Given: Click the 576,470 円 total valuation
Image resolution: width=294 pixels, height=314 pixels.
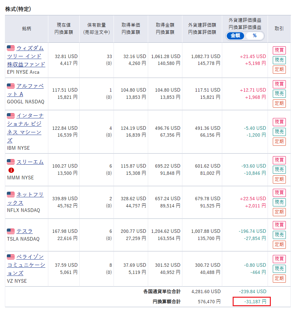Looking at the screenshot, I should 209,302.
